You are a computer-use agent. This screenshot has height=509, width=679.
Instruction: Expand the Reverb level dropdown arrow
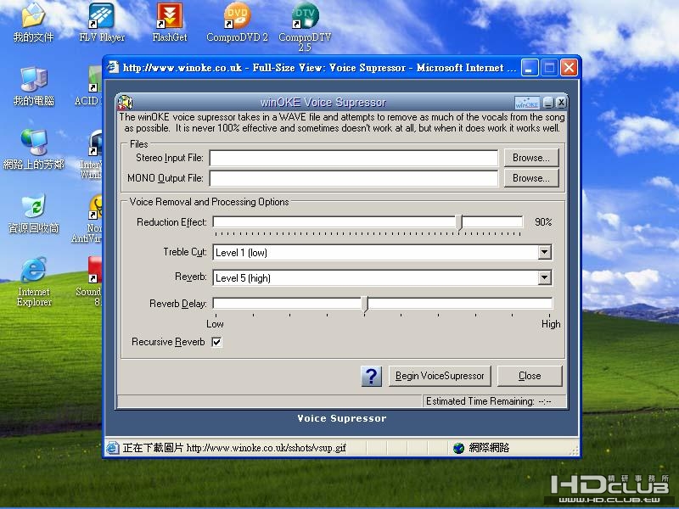(544, 278)
